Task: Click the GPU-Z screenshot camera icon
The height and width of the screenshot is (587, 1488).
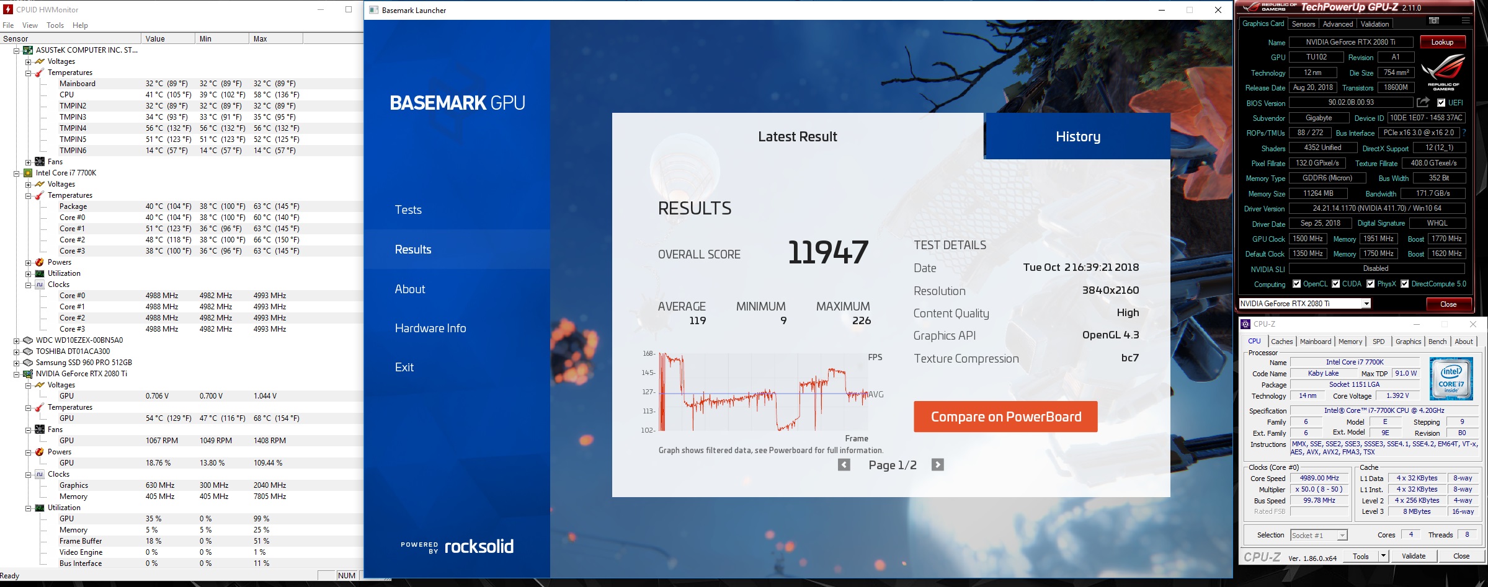Action: pyautogui.click(x=1434, y=21)
